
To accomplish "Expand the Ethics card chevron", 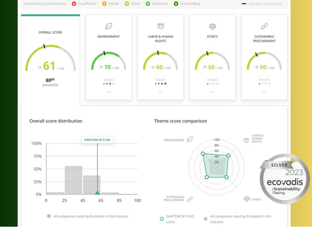I will tap(213, 92).
